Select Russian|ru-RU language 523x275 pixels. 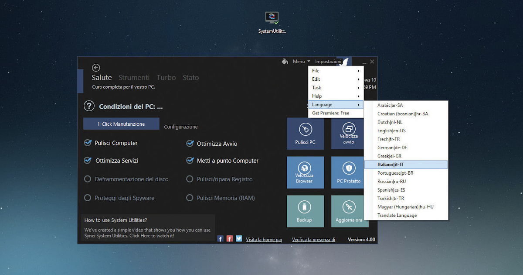pyautogui.click(x=406, y=182)
